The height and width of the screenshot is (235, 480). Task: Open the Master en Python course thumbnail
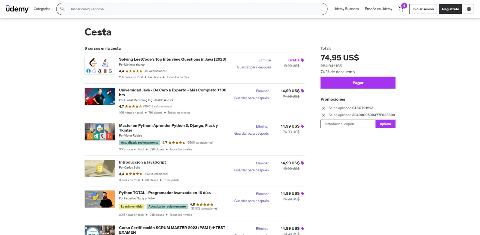pyautogui.click(x=100, y=132)
